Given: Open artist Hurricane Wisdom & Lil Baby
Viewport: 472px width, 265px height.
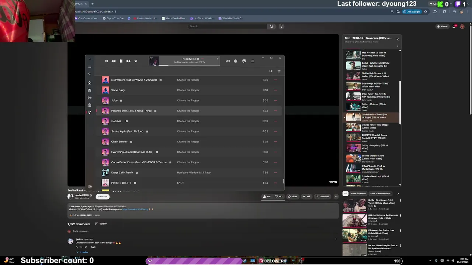Looking at the screenshot, I should [x=194, y=173].
